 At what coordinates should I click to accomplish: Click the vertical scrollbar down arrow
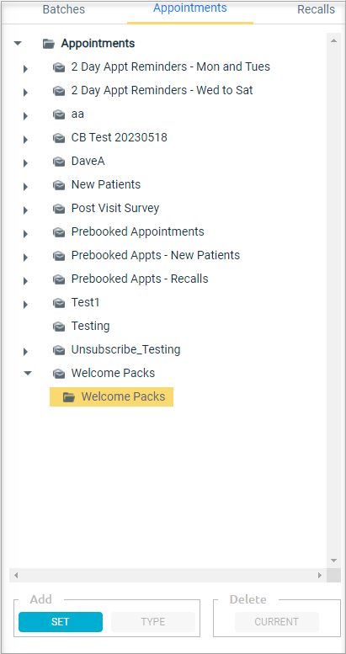pyautogui.click(x=333, y=561)
